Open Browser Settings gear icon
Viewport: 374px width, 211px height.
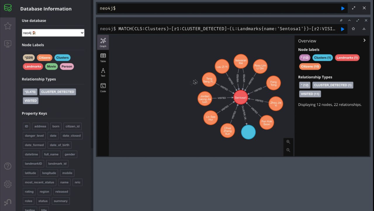[x=8, y=184]
